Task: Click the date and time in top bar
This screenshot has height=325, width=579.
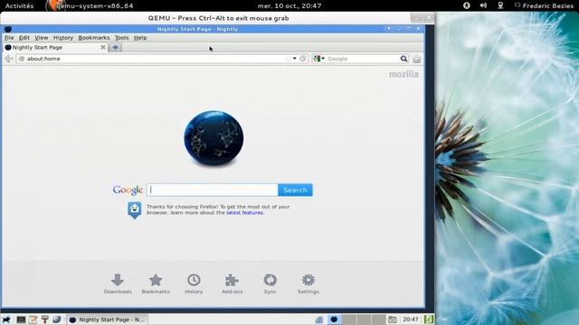Action: click(289, 5)
